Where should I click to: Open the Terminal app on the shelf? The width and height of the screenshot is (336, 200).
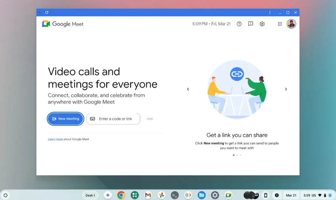coord(175,195)
